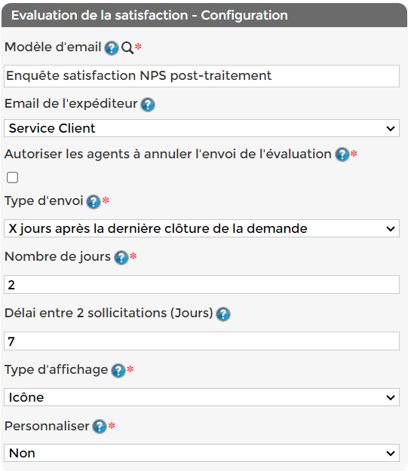Screen dimensions: 411x471
Task: Click the Type d'envoi help icon
Action: [x=94, y=201]
